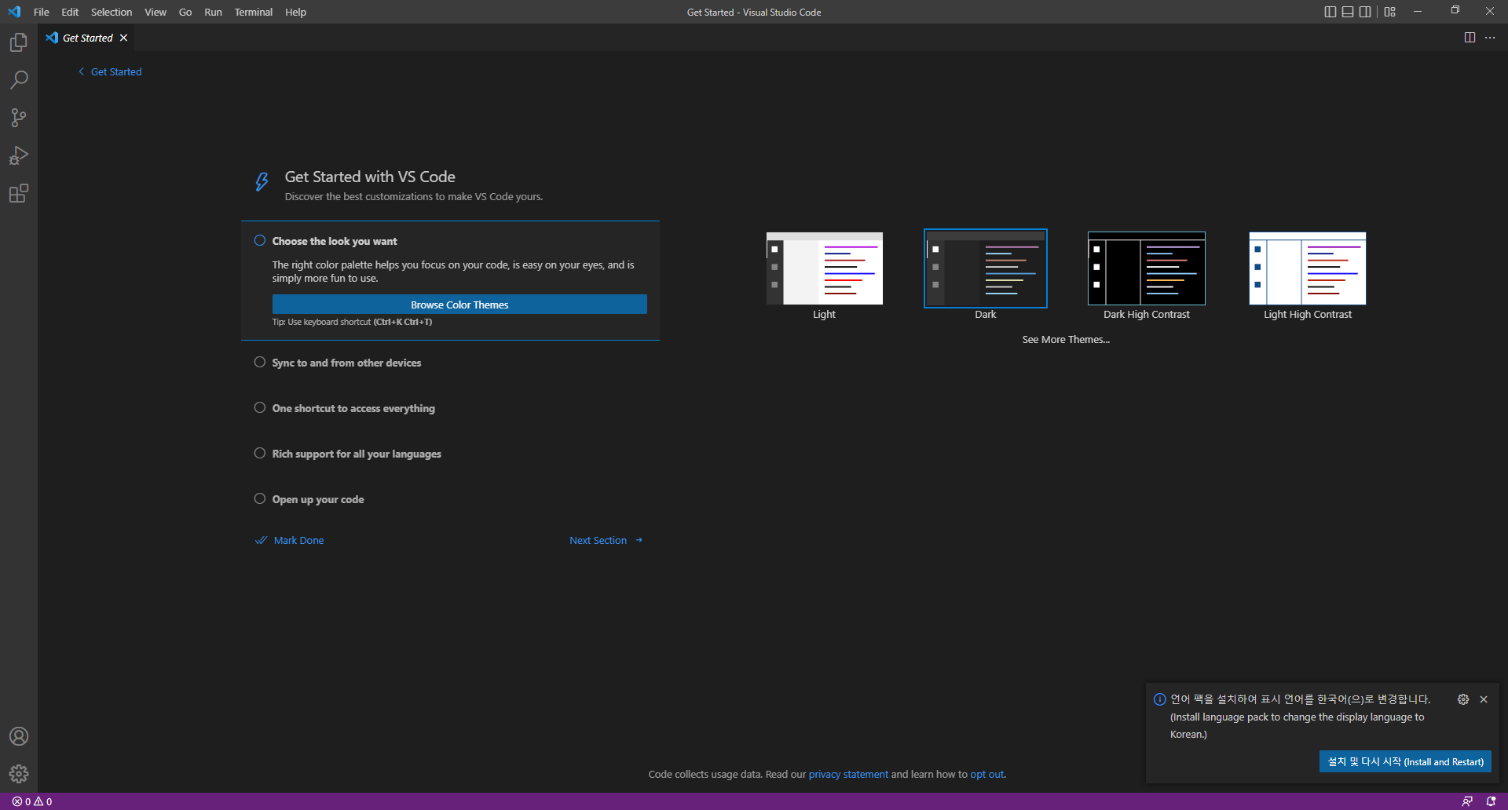Select the Dark High Contrast theme preview
Screen dimensions: 1508x810
pyautogui.click(x=1147, y=268)
